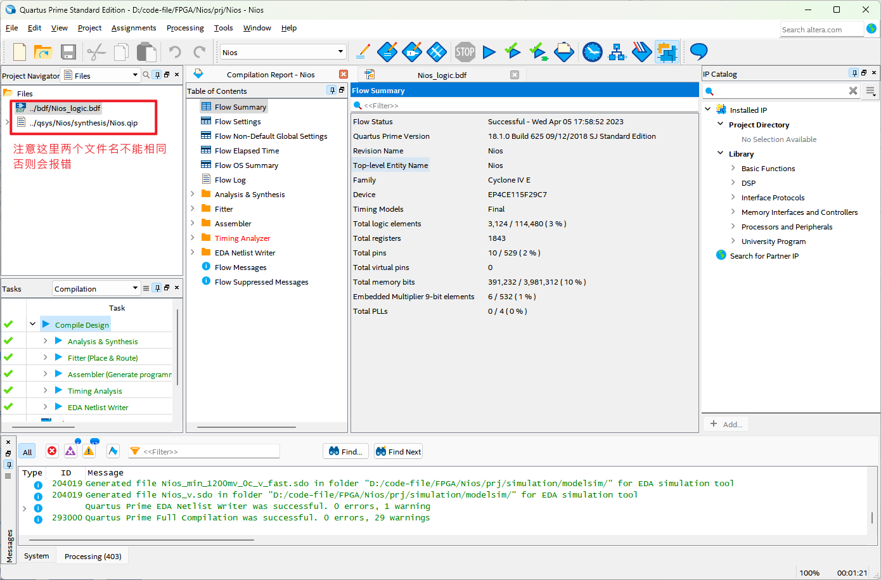The image size is (881, 580).
Task: Click the Tasks panel vertical scrollbar
Action: pos(177,347)
